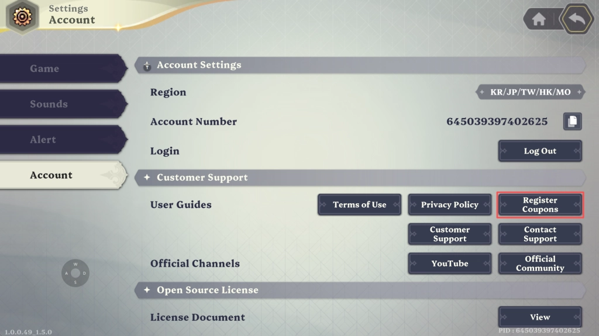
Task: Click the Register Coupons button
Action: pos(540,205)
